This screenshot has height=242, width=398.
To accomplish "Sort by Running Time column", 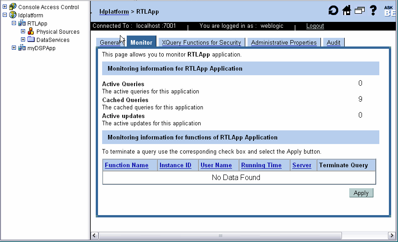I will [x=261, y=165].
